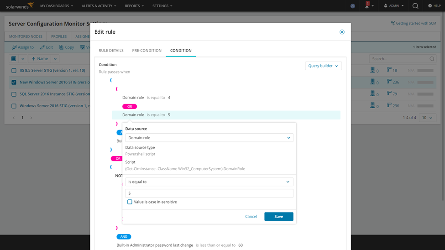Select the Condition tab
Screen dimensions: 445x250
181,51
